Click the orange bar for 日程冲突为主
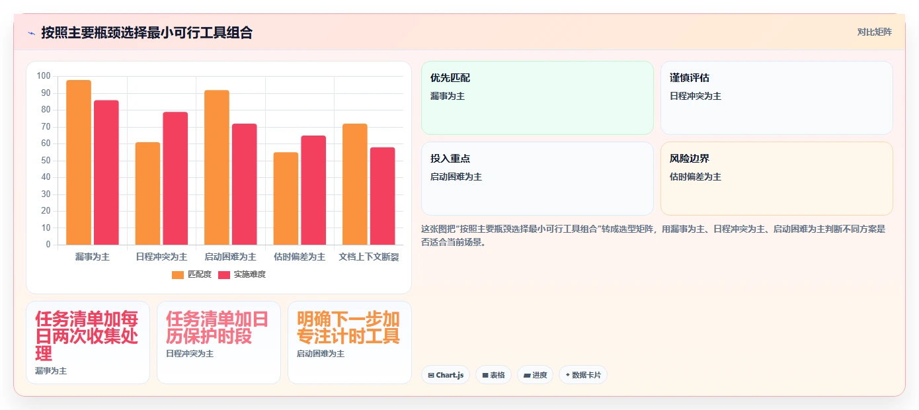 (x=148, y=194)
